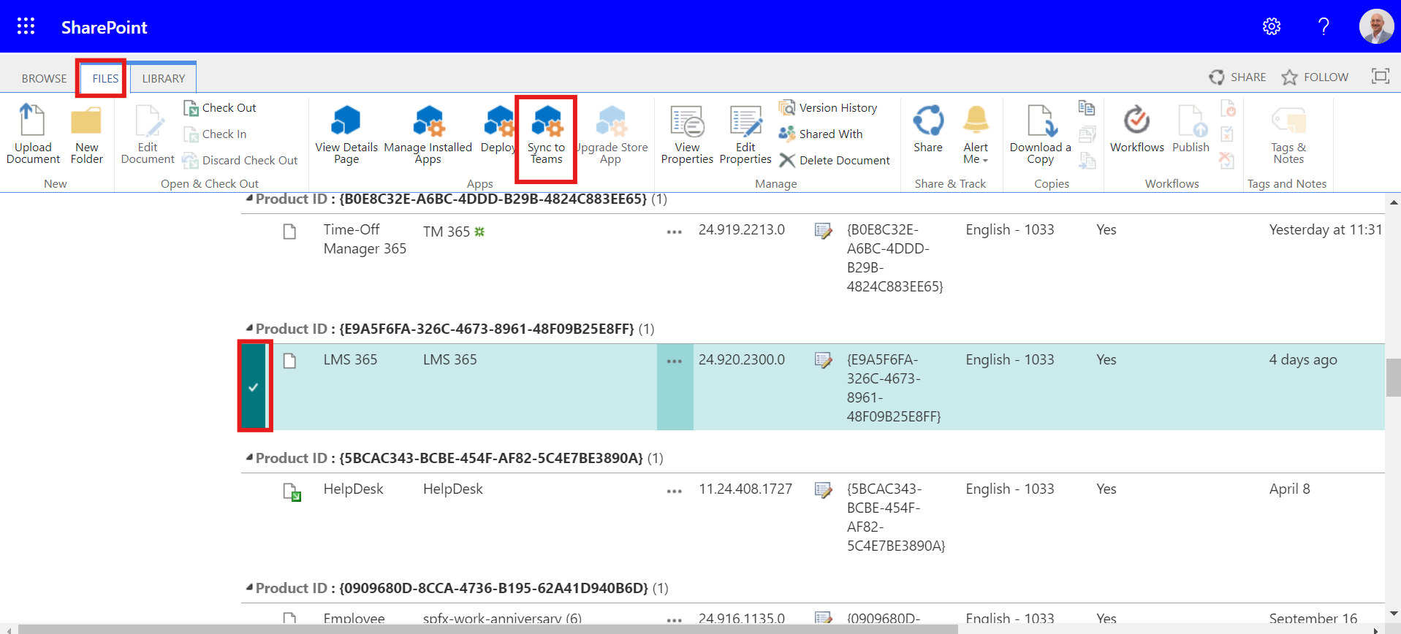Open ellipsis menu for LMS 365
The height and width of the screenshot is (634, 1401).
[675, 361]
